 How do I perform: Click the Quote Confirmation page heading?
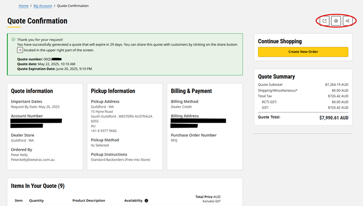tap(37, 21)
